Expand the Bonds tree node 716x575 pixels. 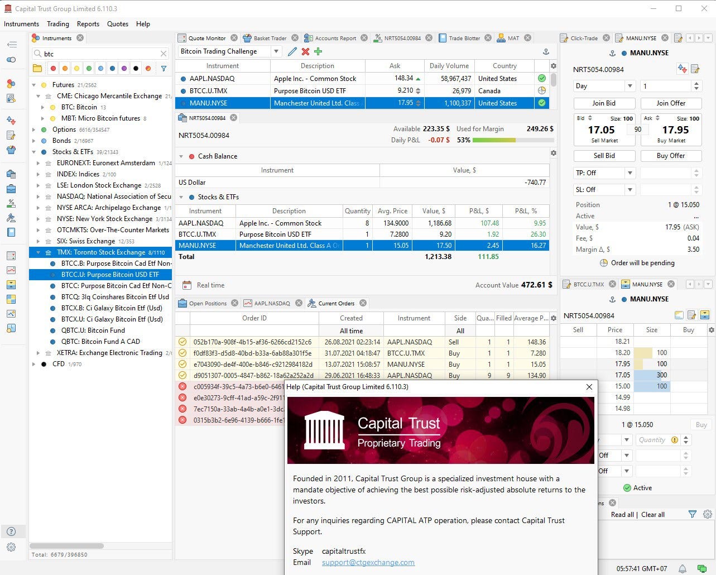(x=34, y=141)
